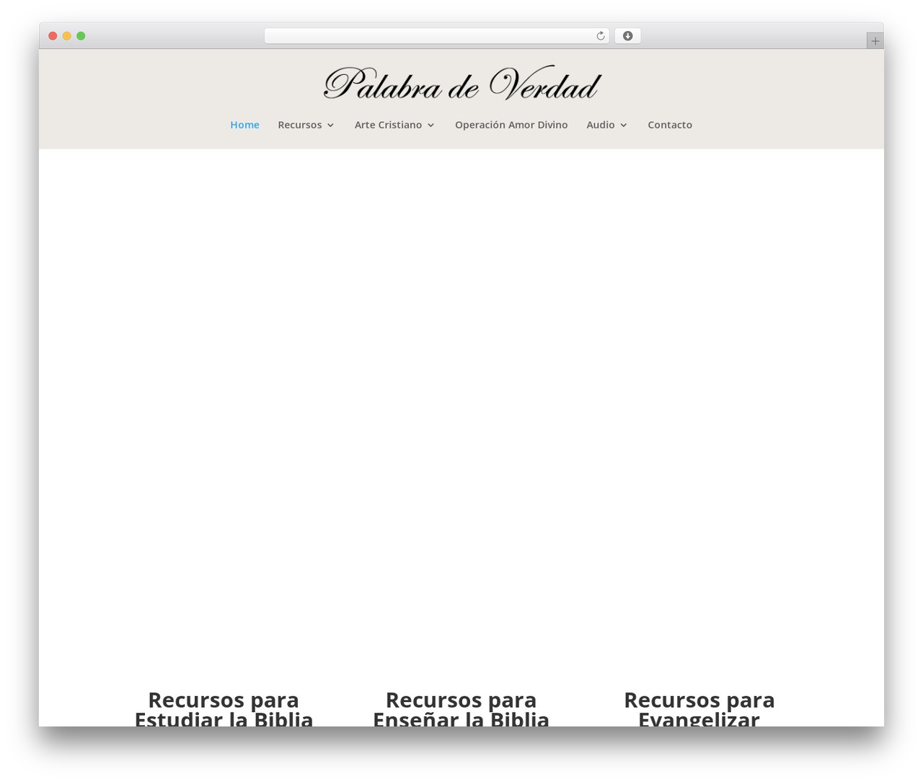Click the yellow minimize window button
The height and width of the screenshot is (782, 923).
point(67,36)
